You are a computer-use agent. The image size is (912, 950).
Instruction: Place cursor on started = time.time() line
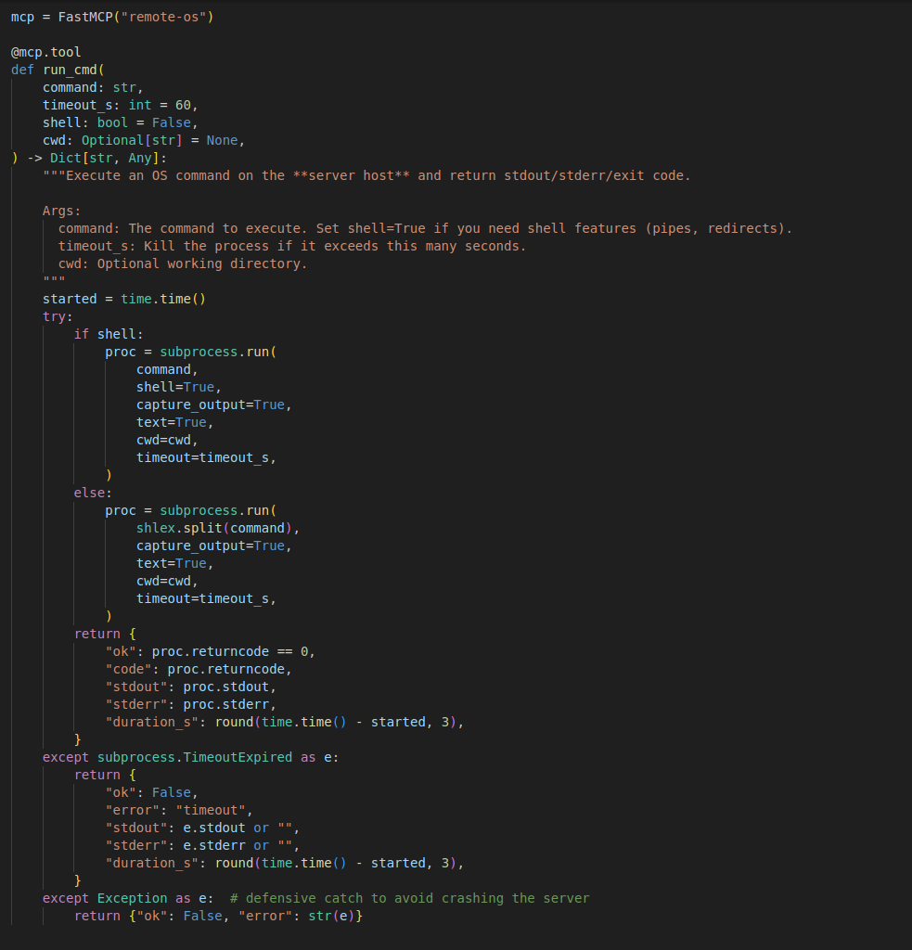pyautogui.click(x=123, y=299)
